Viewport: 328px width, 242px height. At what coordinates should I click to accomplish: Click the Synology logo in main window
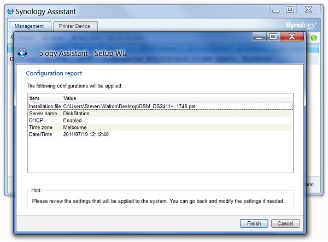point(301,25)
